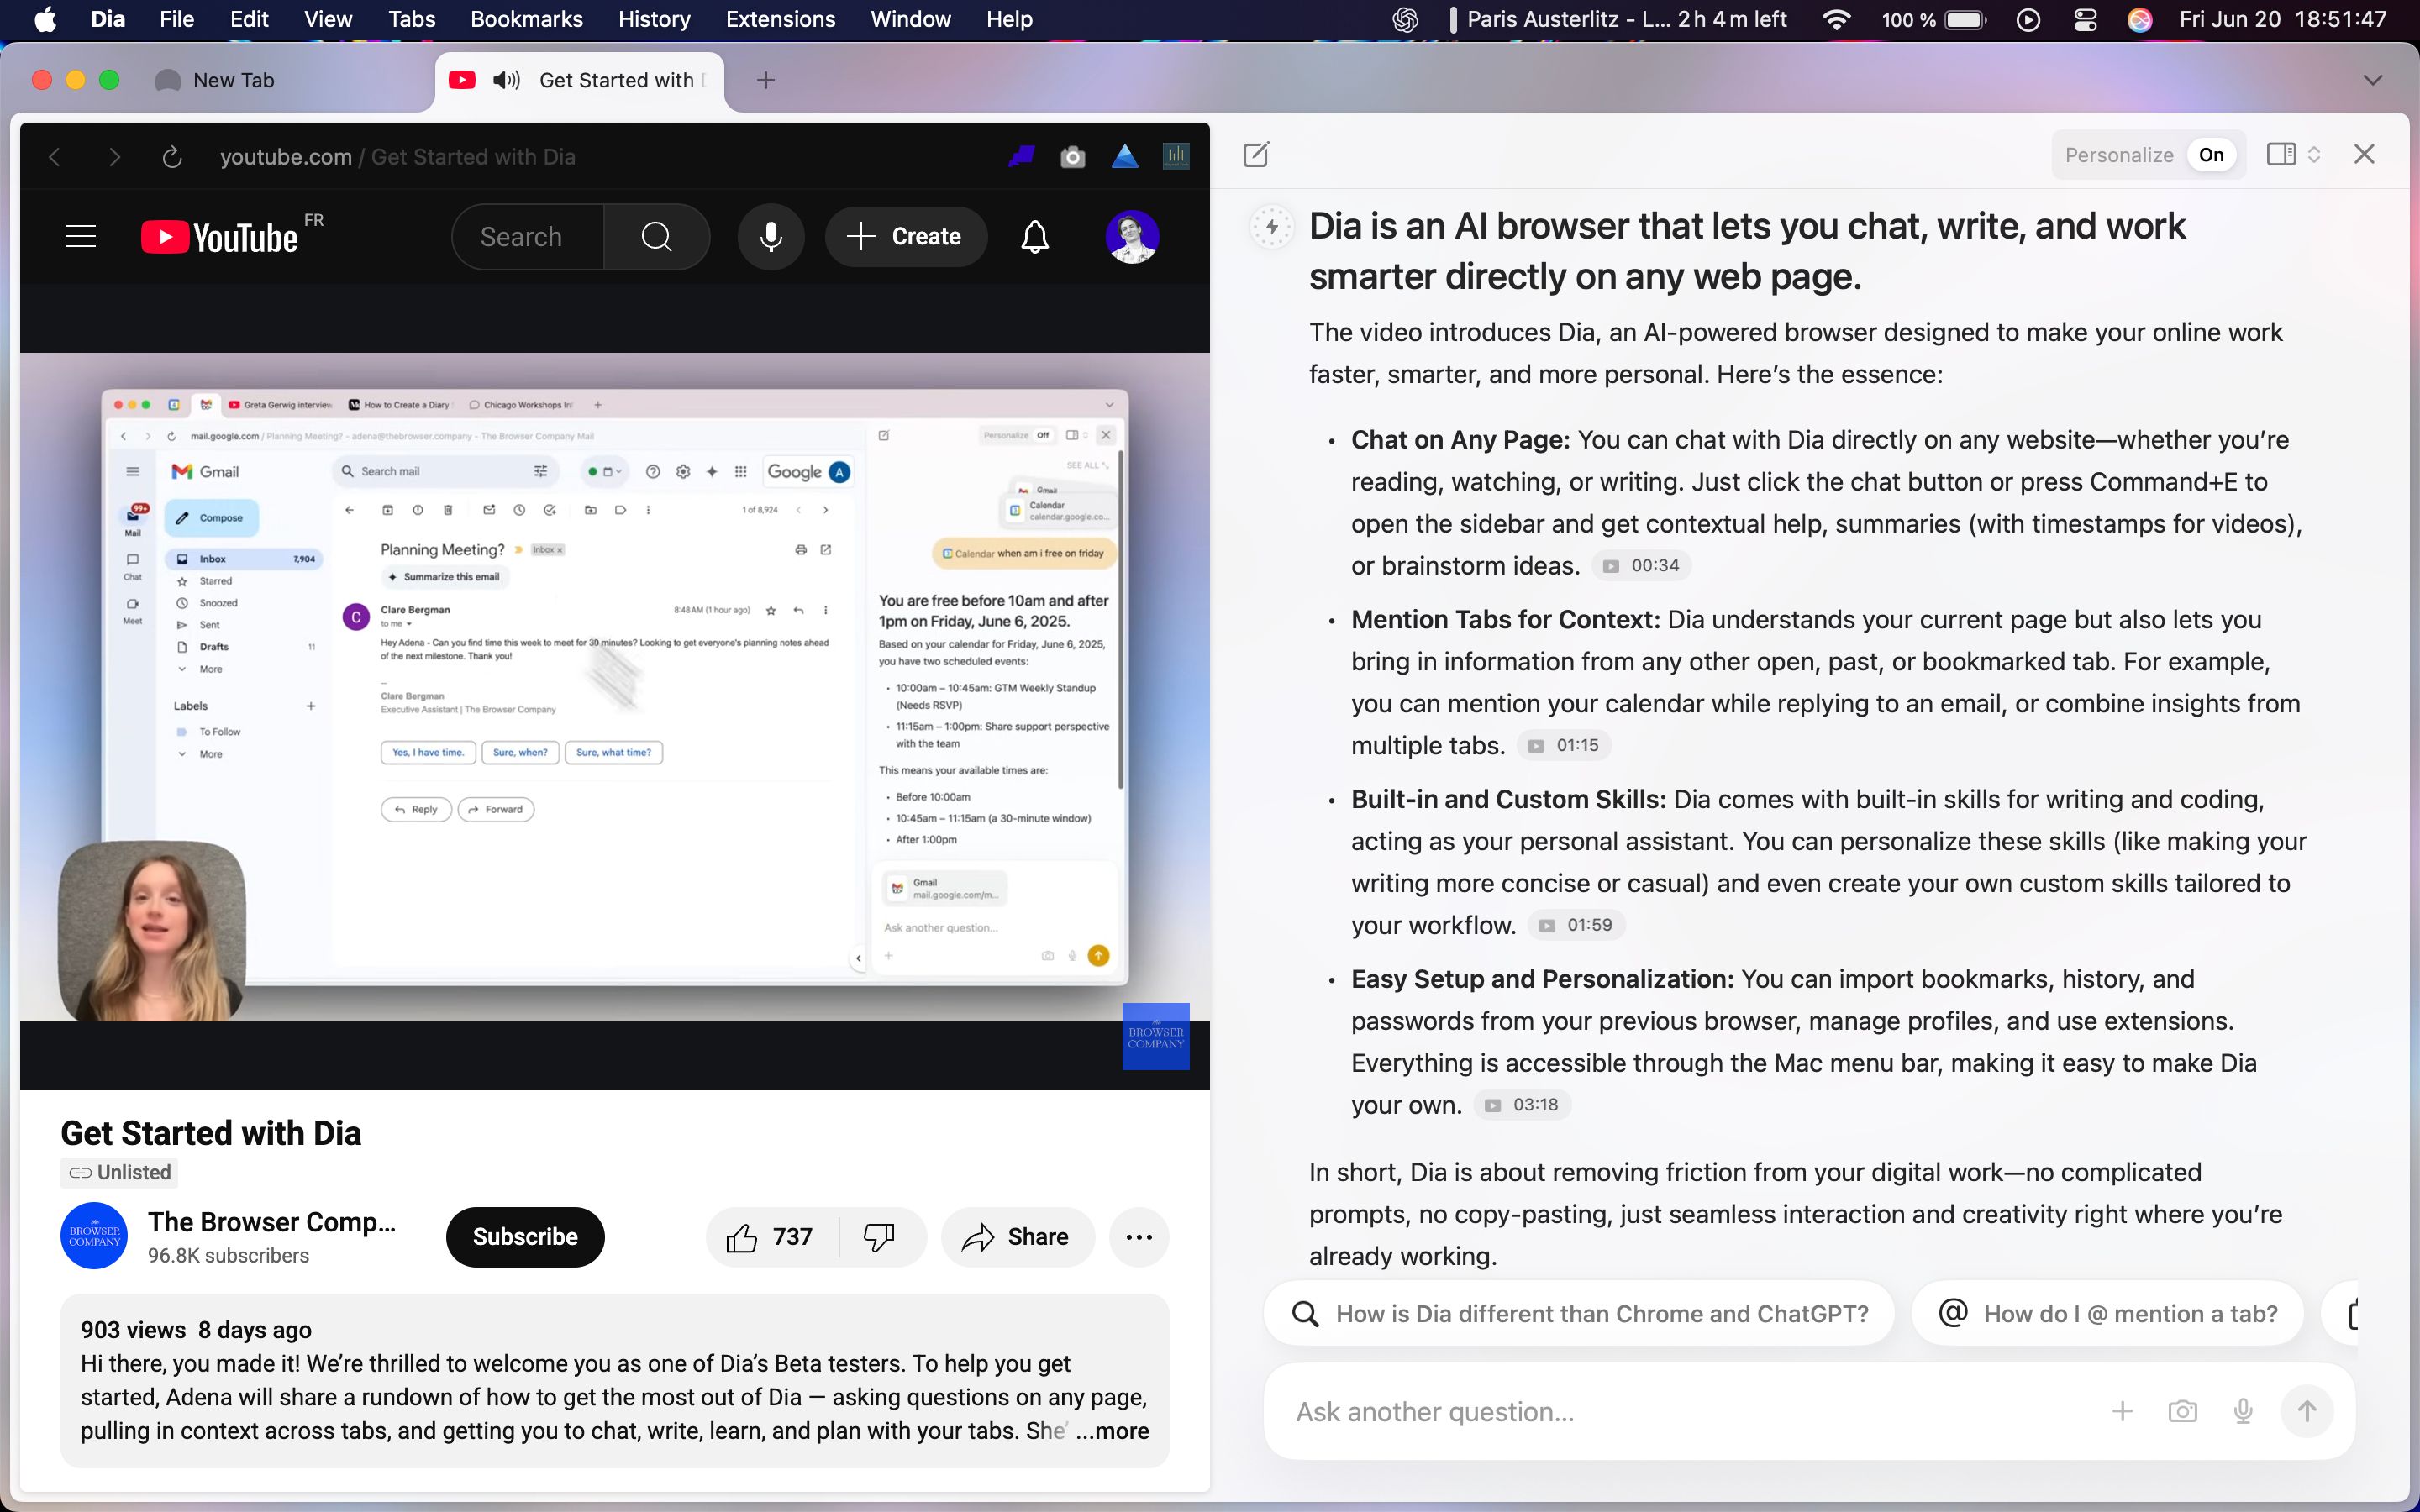Click the ChatGPT menu bar icon
Viewport: 2420px width, 1512px height.
pyautogui.click(x=1405, y=19)
